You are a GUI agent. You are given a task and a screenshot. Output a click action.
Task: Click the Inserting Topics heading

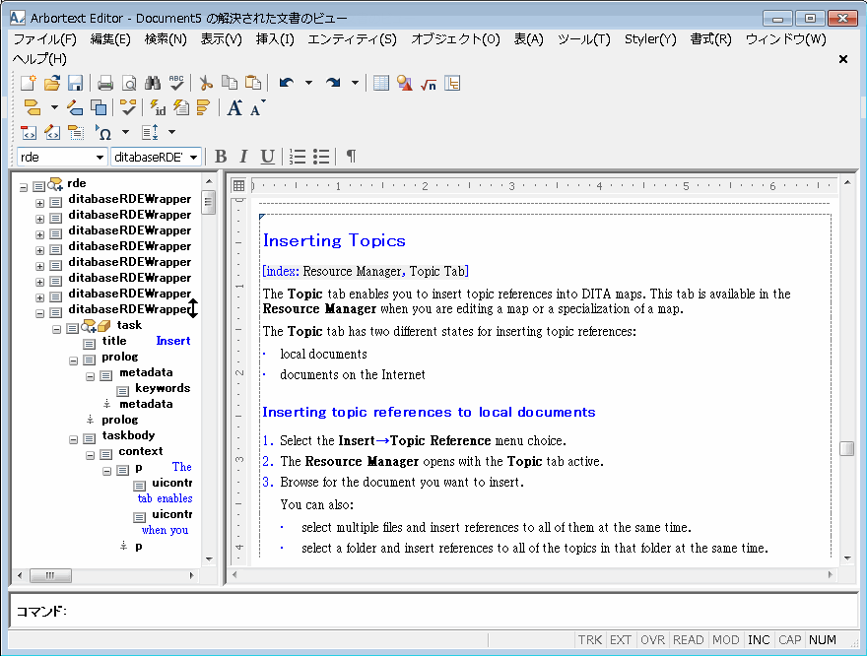[x=334, y=241]
